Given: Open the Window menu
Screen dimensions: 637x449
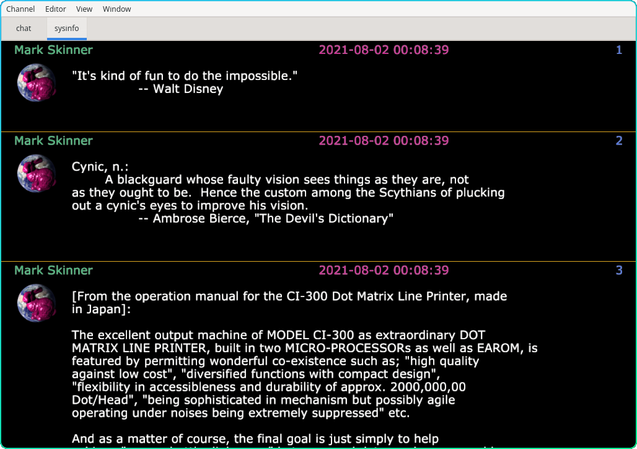Looking at the screenshot, I should click(116, 9).
